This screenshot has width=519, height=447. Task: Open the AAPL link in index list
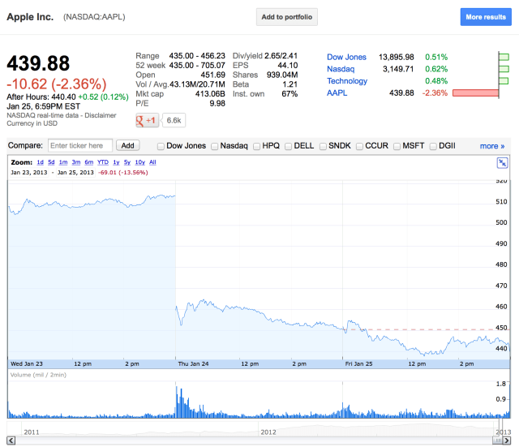pos(337,93)
